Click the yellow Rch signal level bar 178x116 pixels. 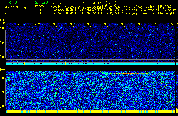click(91, 111)
